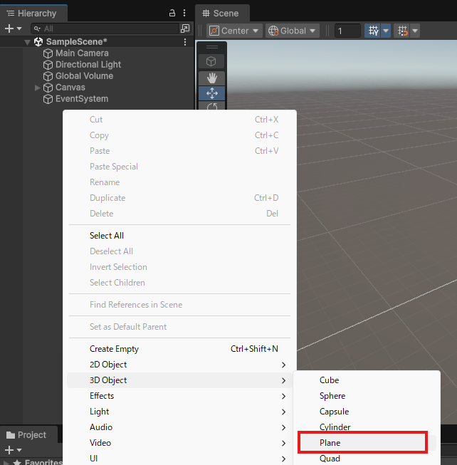This screenshot has height=465, width=457.
Task: Click the Hierarchy search field
Action: [x=107, y=28]
